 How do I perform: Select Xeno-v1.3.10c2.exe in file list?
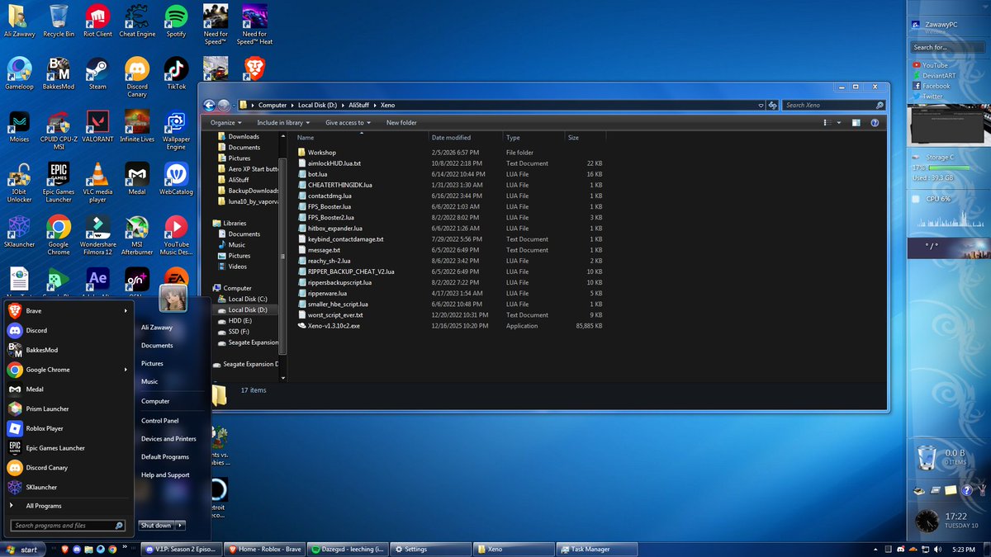click(x=450, y=326)
